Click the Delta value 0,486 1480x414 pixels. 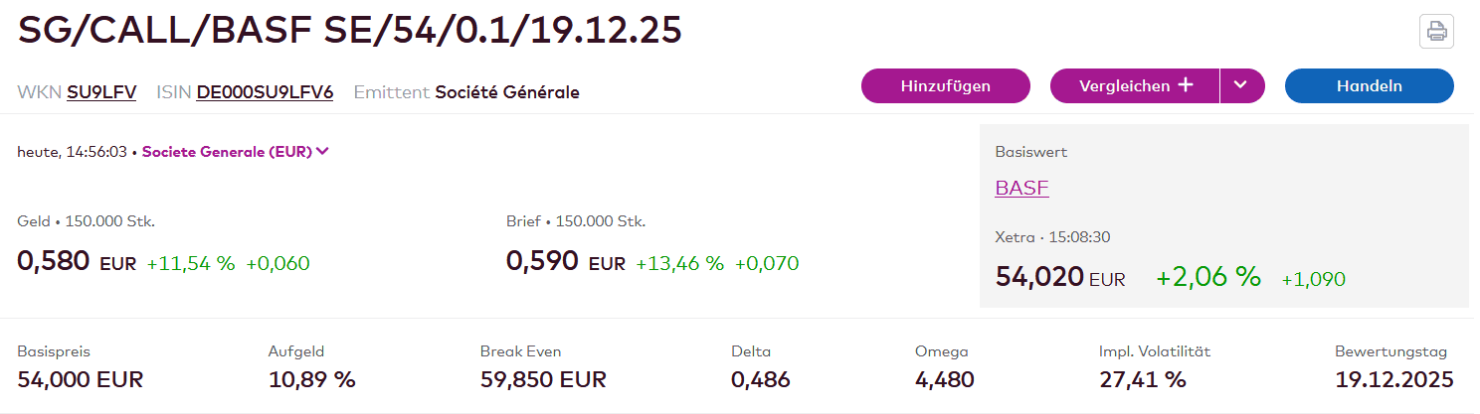point(761,379)
